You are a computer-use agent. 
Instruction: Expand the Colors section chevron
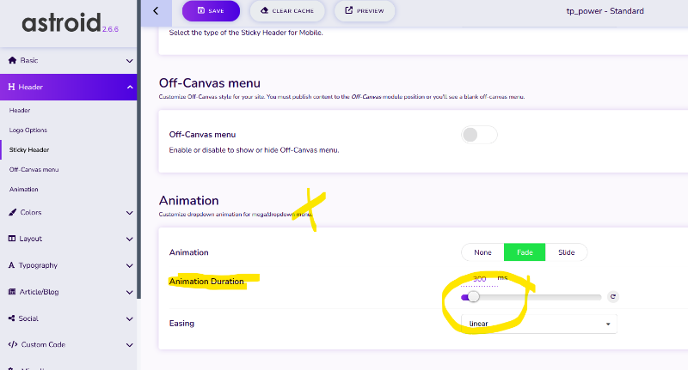tap(130, 213)
